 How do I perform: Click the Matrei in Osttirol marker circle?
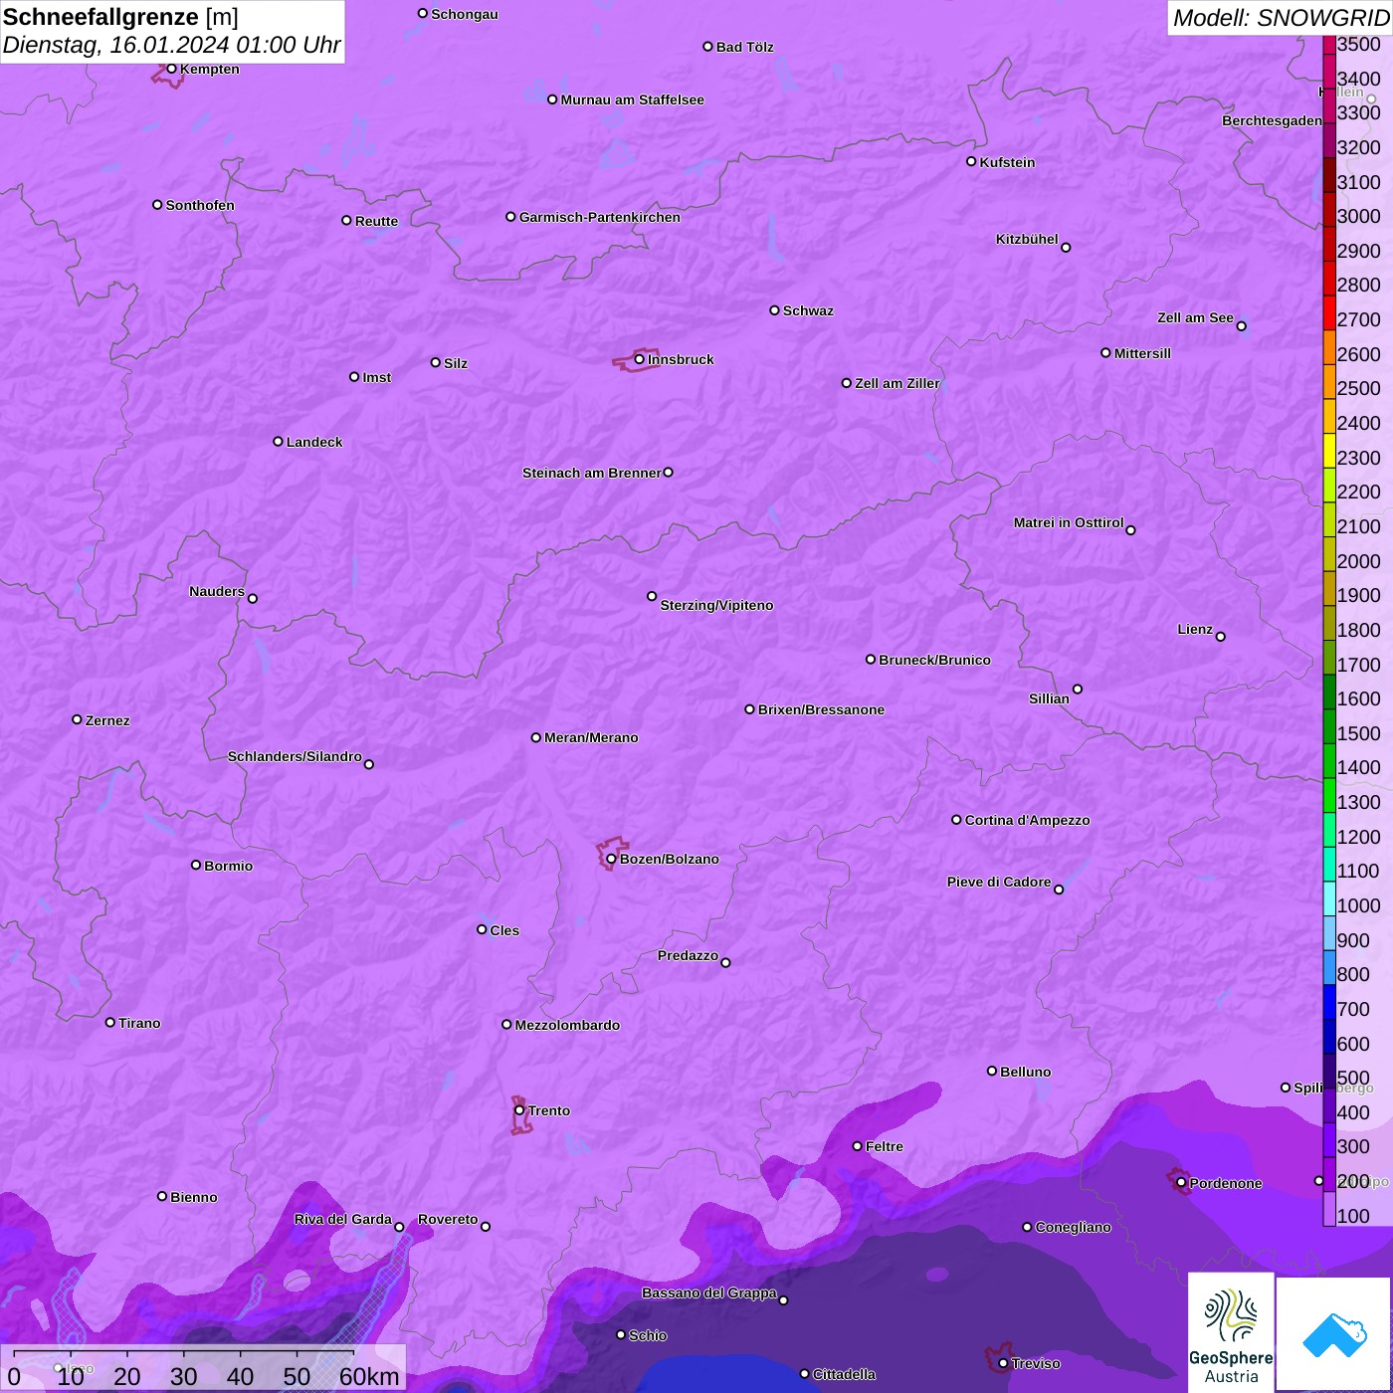(x=1130, y=530)
